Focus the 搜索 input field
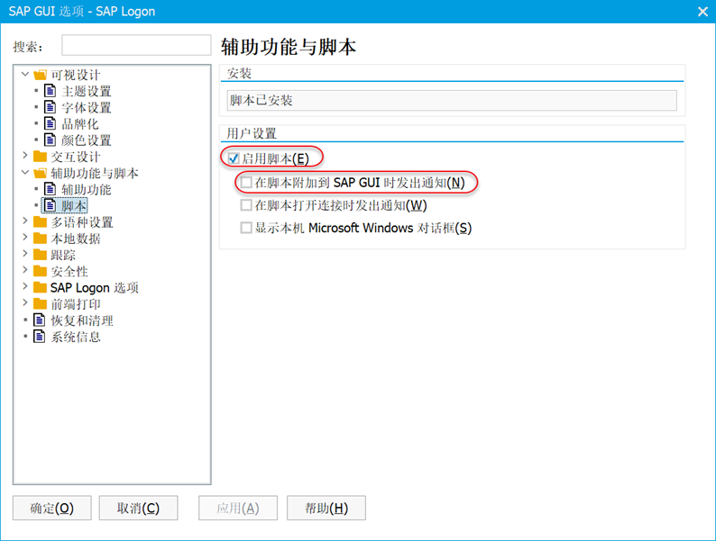Screen dimensions: 716x541 [x=136, y=45]
